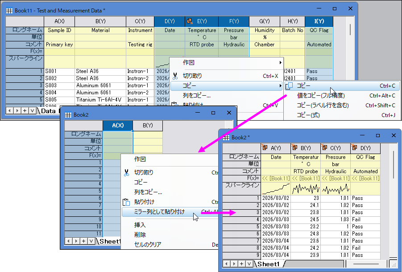Click the mirror icon on C(Y) column in Book2 *
The height and width of the screenshot is (272, 402).
324,148
